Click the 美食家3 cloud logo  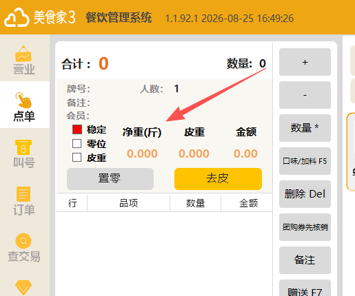click(x=17, y=17)
